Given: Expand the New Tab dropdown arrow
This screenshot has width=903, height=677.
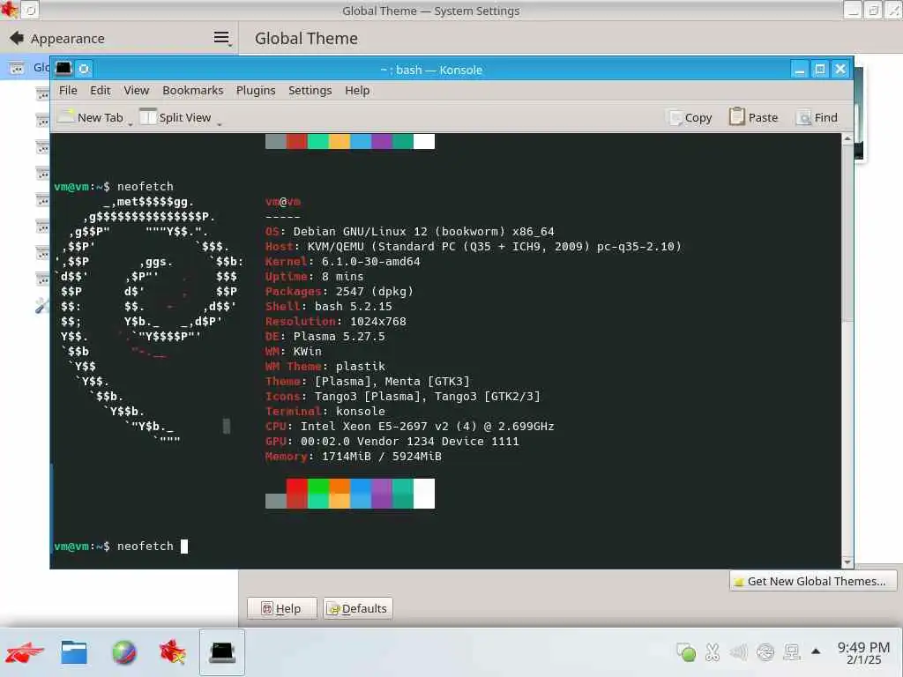Looking at the screenshot, I should [131, 123].
